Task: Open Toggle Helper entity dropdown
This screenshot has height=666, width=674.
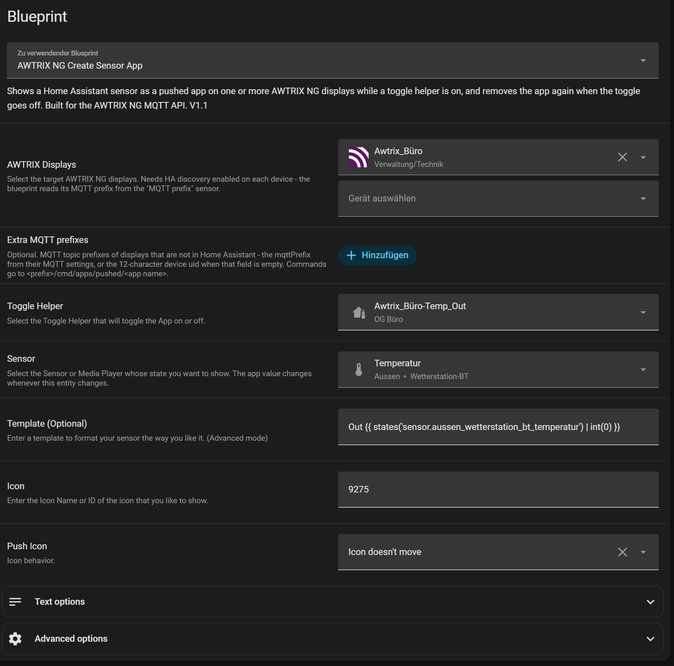Action: [x=498, y=312]
